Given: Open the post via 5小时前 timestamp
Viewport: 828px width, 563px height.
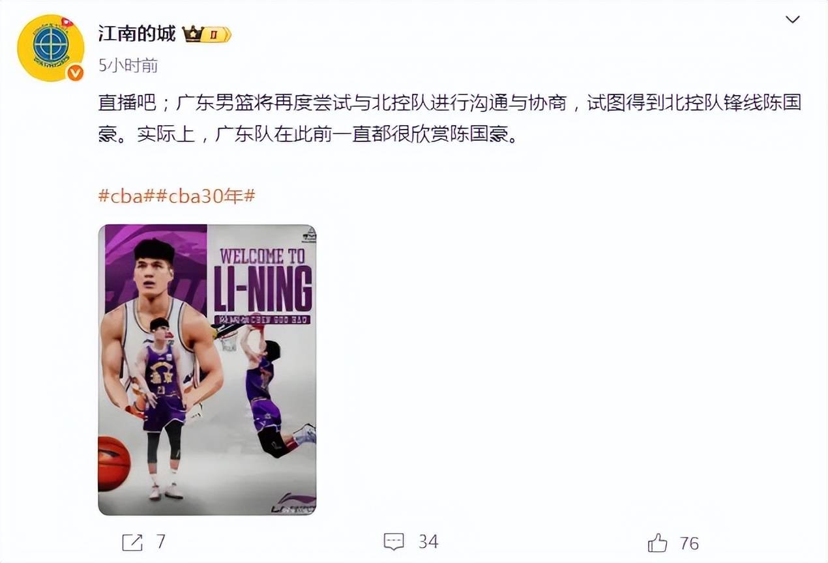Looking at the screenshot, I should pyautogui.click(x=128, y=65).
